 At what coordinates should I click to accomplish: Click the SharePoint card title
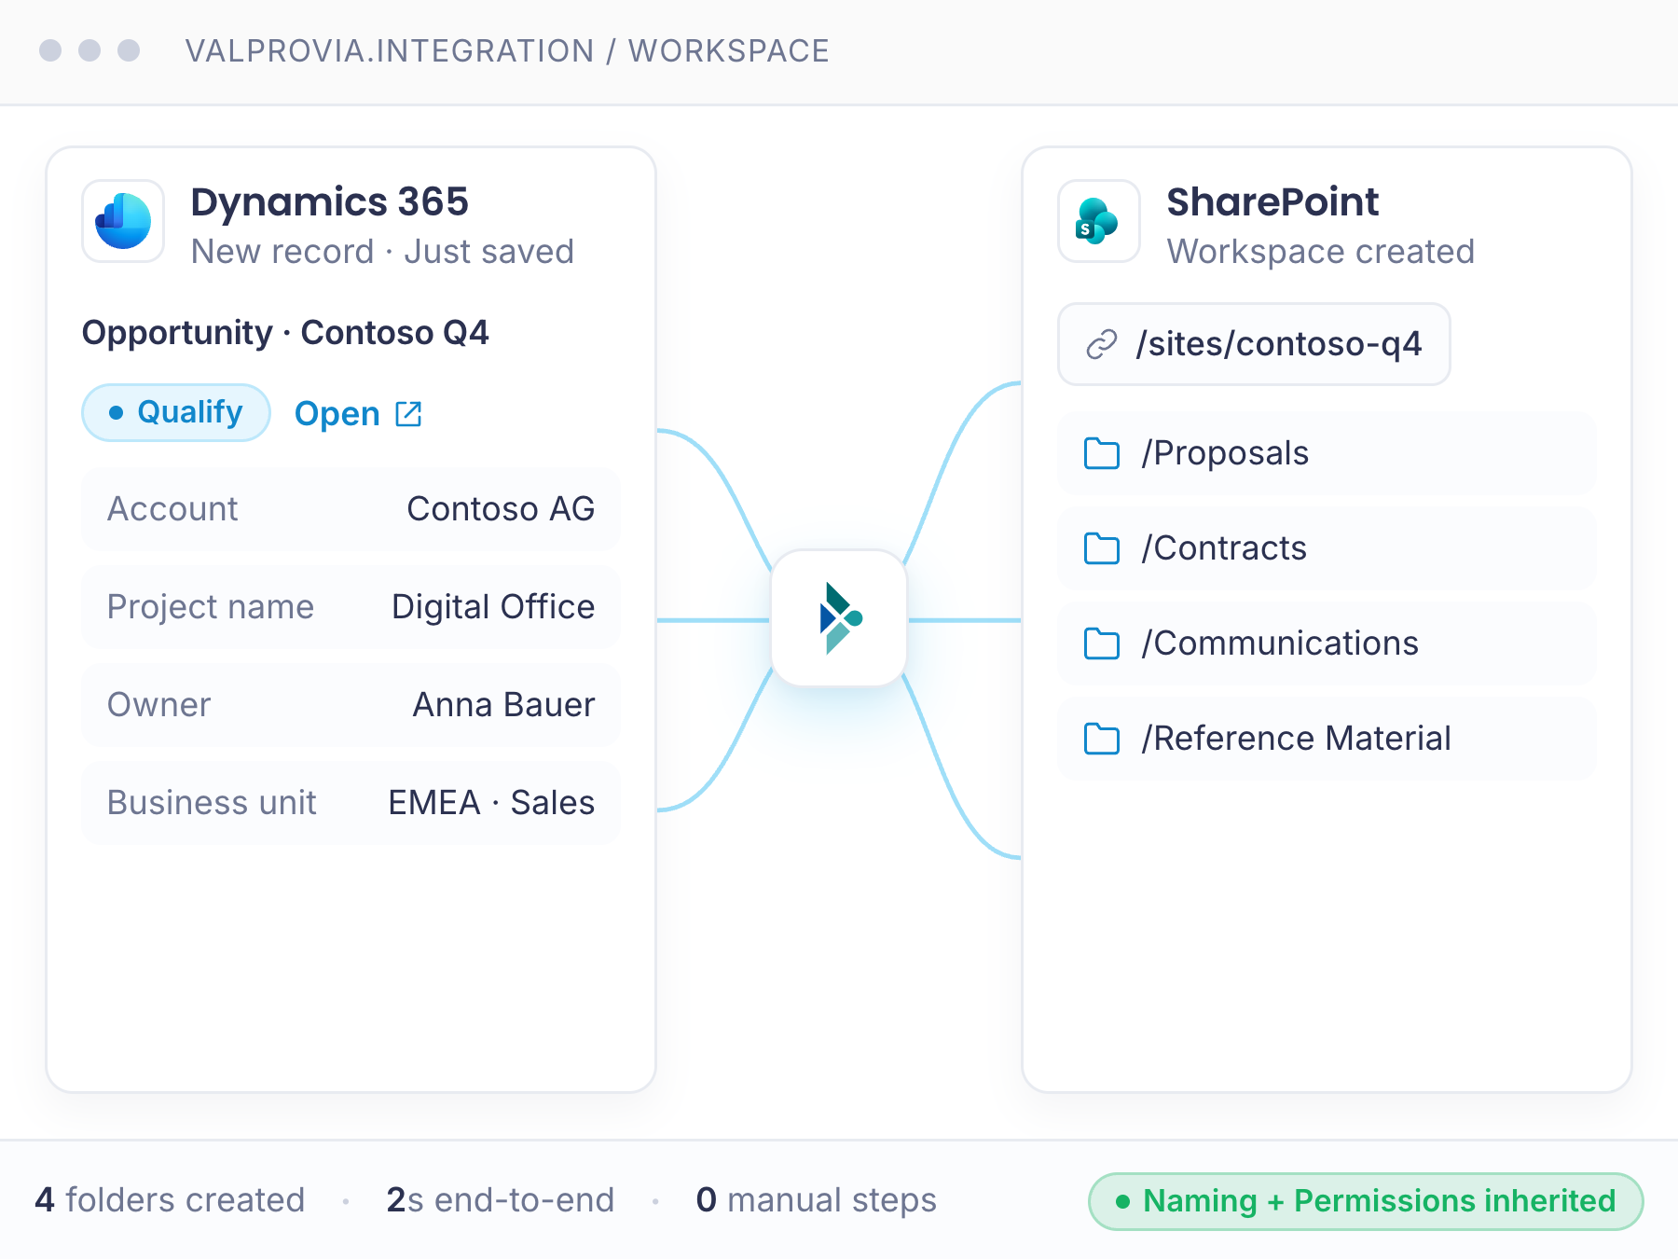pyautogui.click(x=1272, y=201)
